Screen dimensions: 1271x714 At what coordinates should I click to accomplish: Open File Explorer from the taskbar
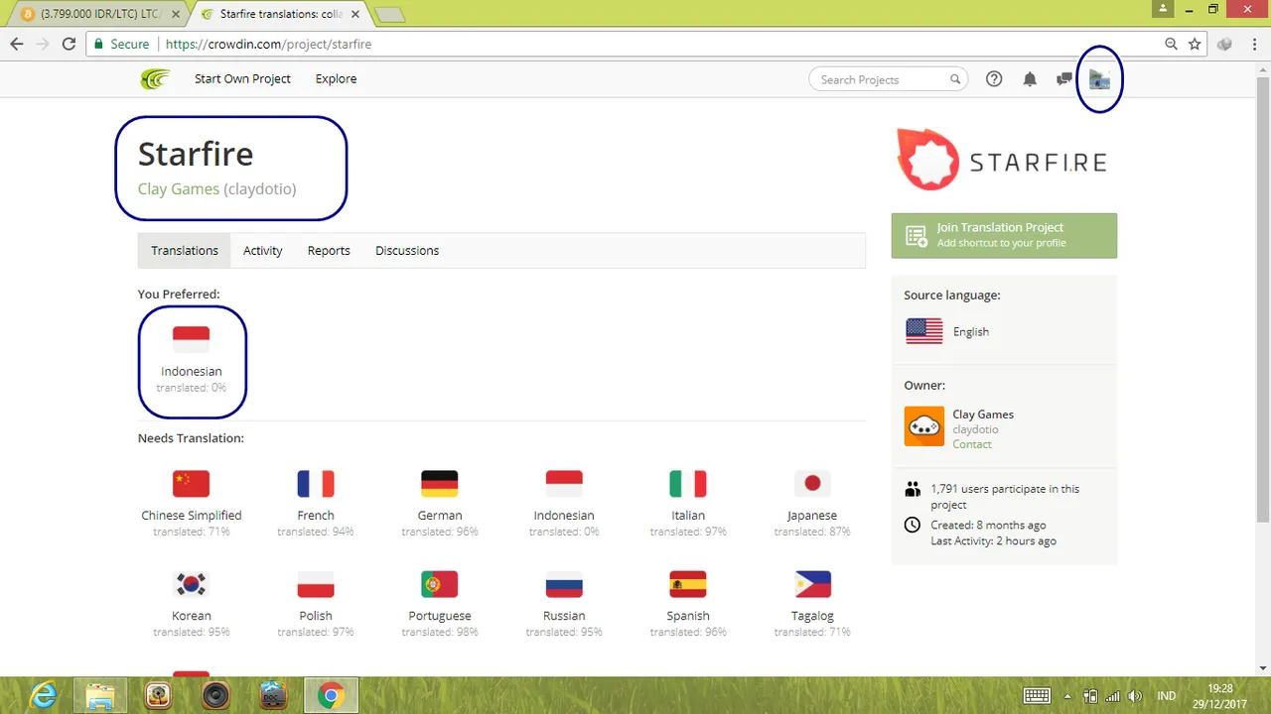tap(100, 696)
